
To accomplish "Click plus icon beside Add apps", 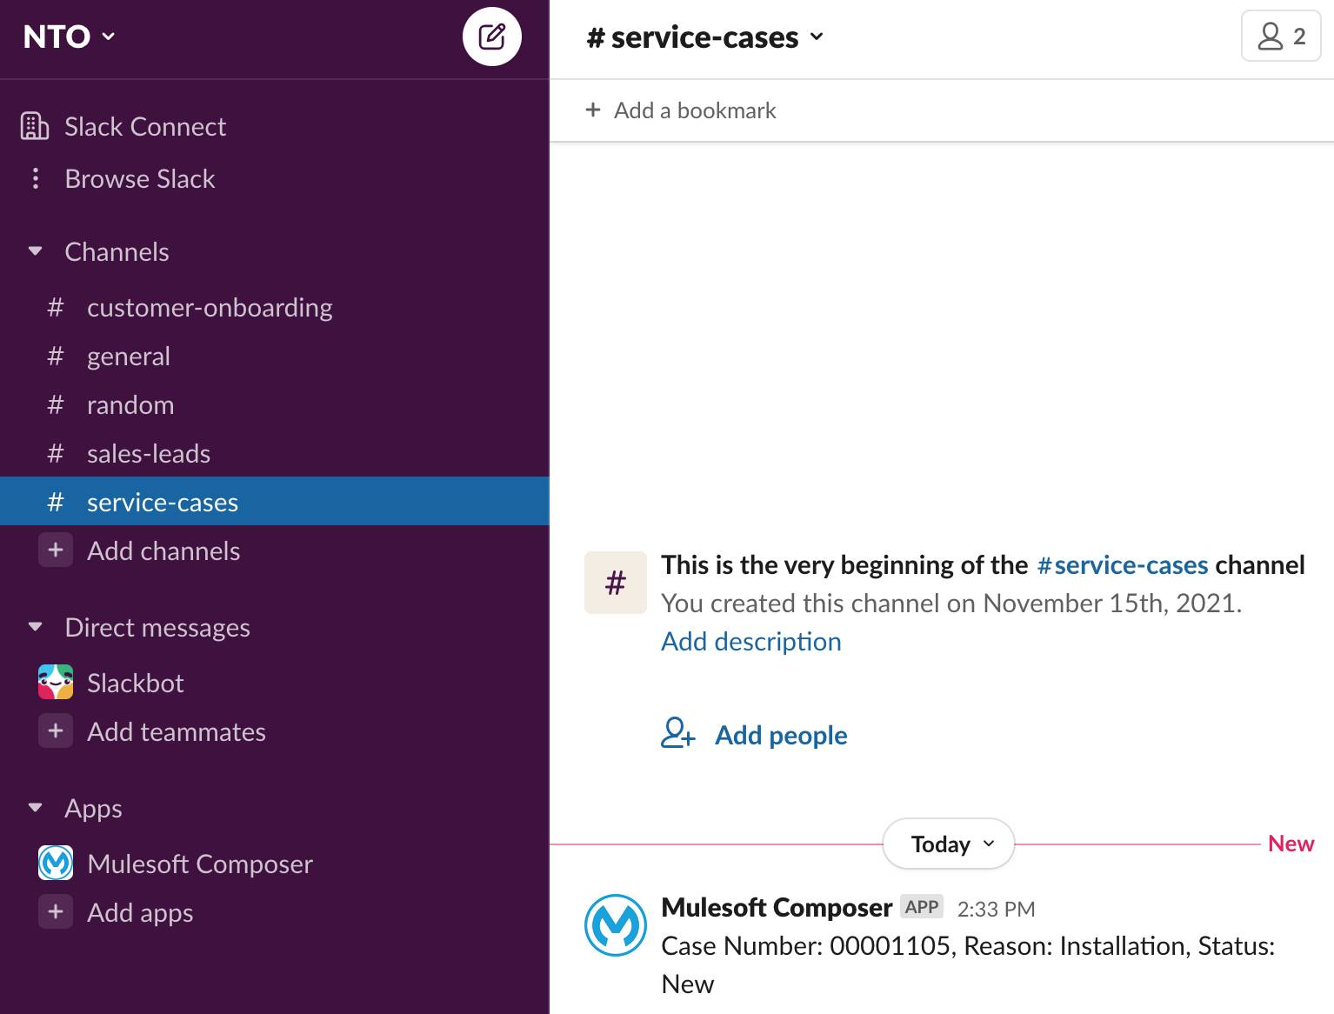I will [x=56, y=912].
